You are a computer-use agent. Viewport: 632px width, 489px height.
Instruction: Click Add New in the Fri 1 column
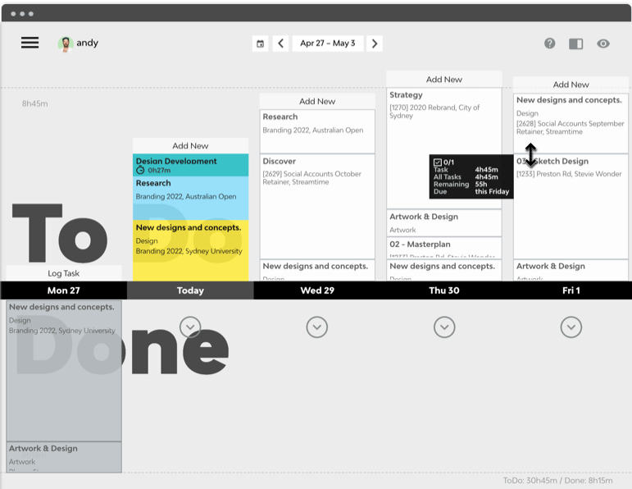[571, 85]
